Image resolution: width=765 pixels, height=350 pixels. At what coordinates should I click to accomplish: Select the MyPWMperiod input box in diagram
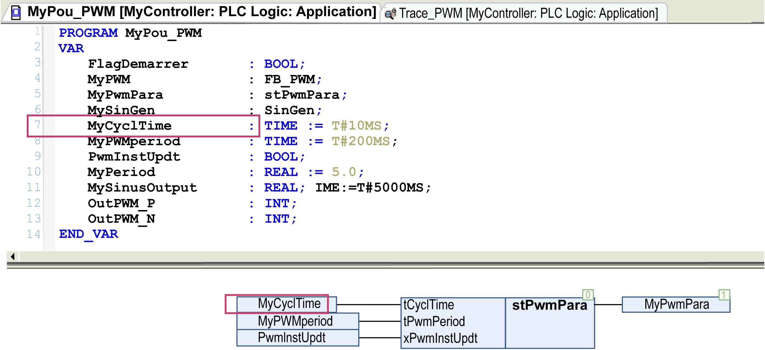point(298,321)
